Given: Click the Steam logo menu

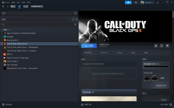Looking at the screenshot, I should coord(6,2).
